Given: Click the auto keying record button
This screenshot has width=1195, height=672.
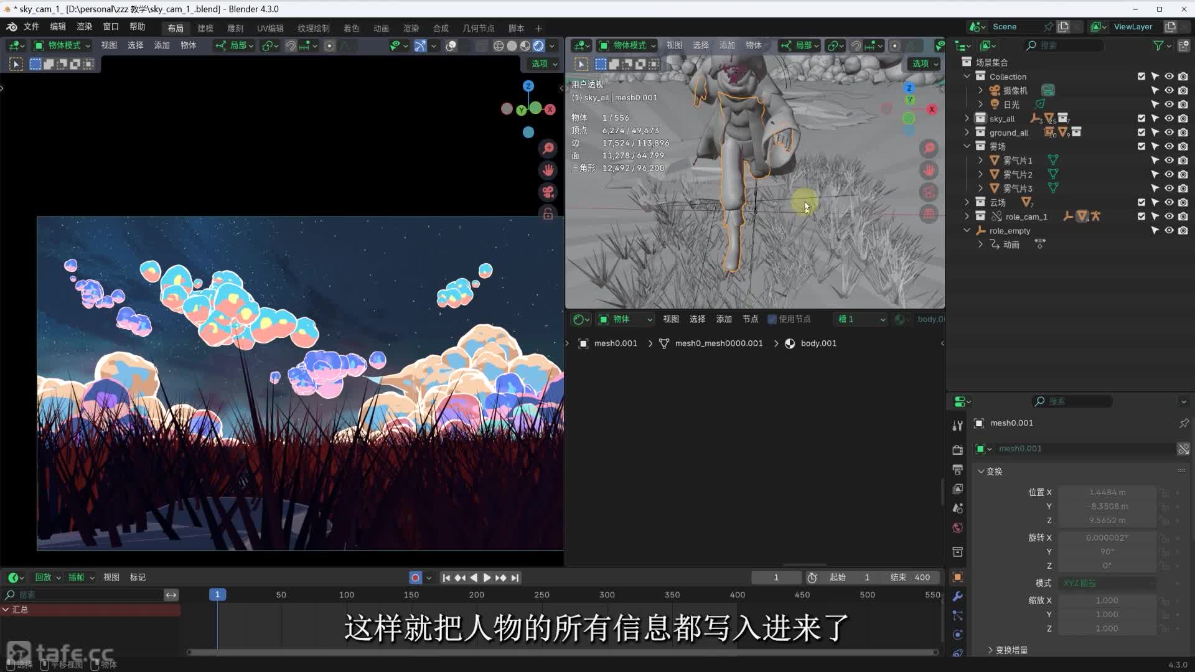Looking at the screenshot, I should (415, 577).
